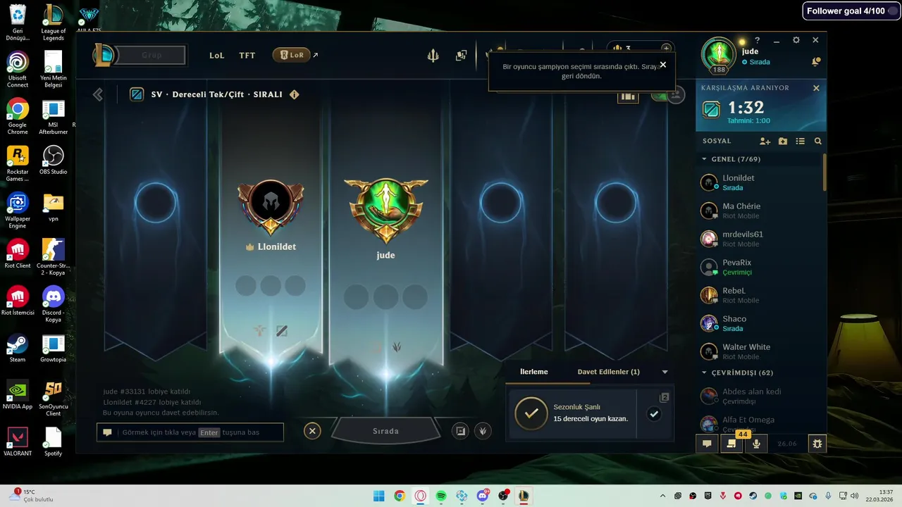Show hidden system tray icons

662,496
